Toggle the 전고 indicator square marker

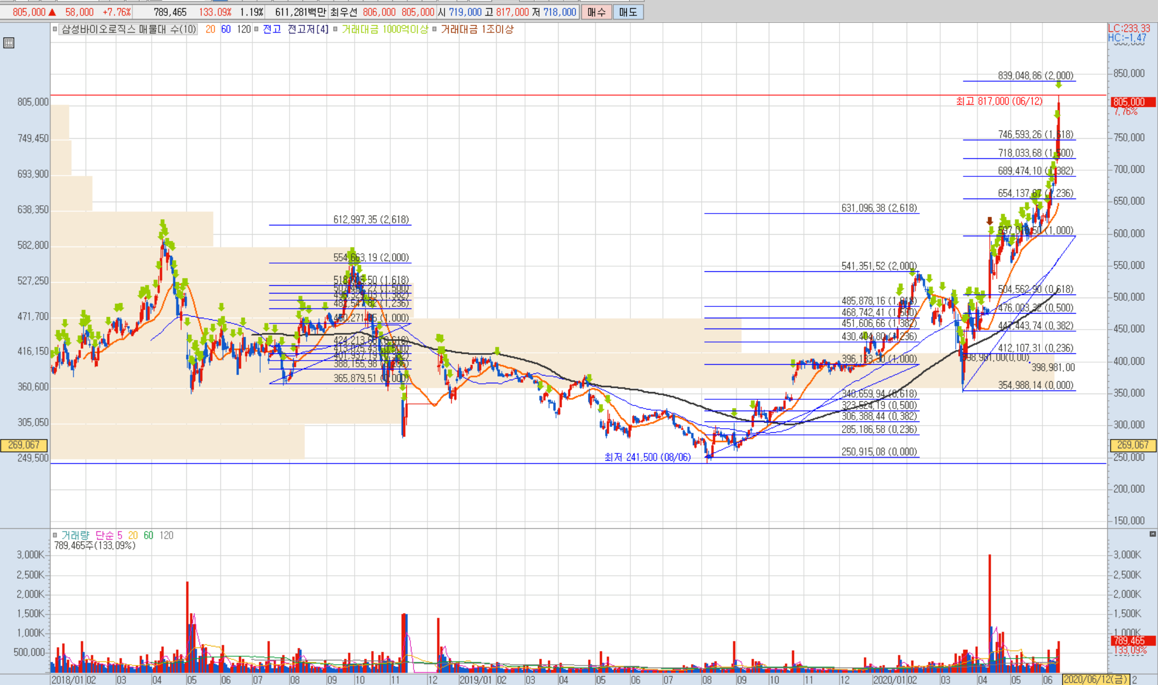pos(256,29)
